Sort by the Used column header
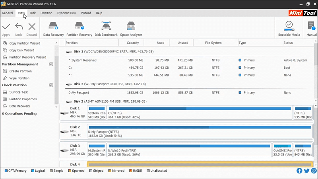 [157, 43]
